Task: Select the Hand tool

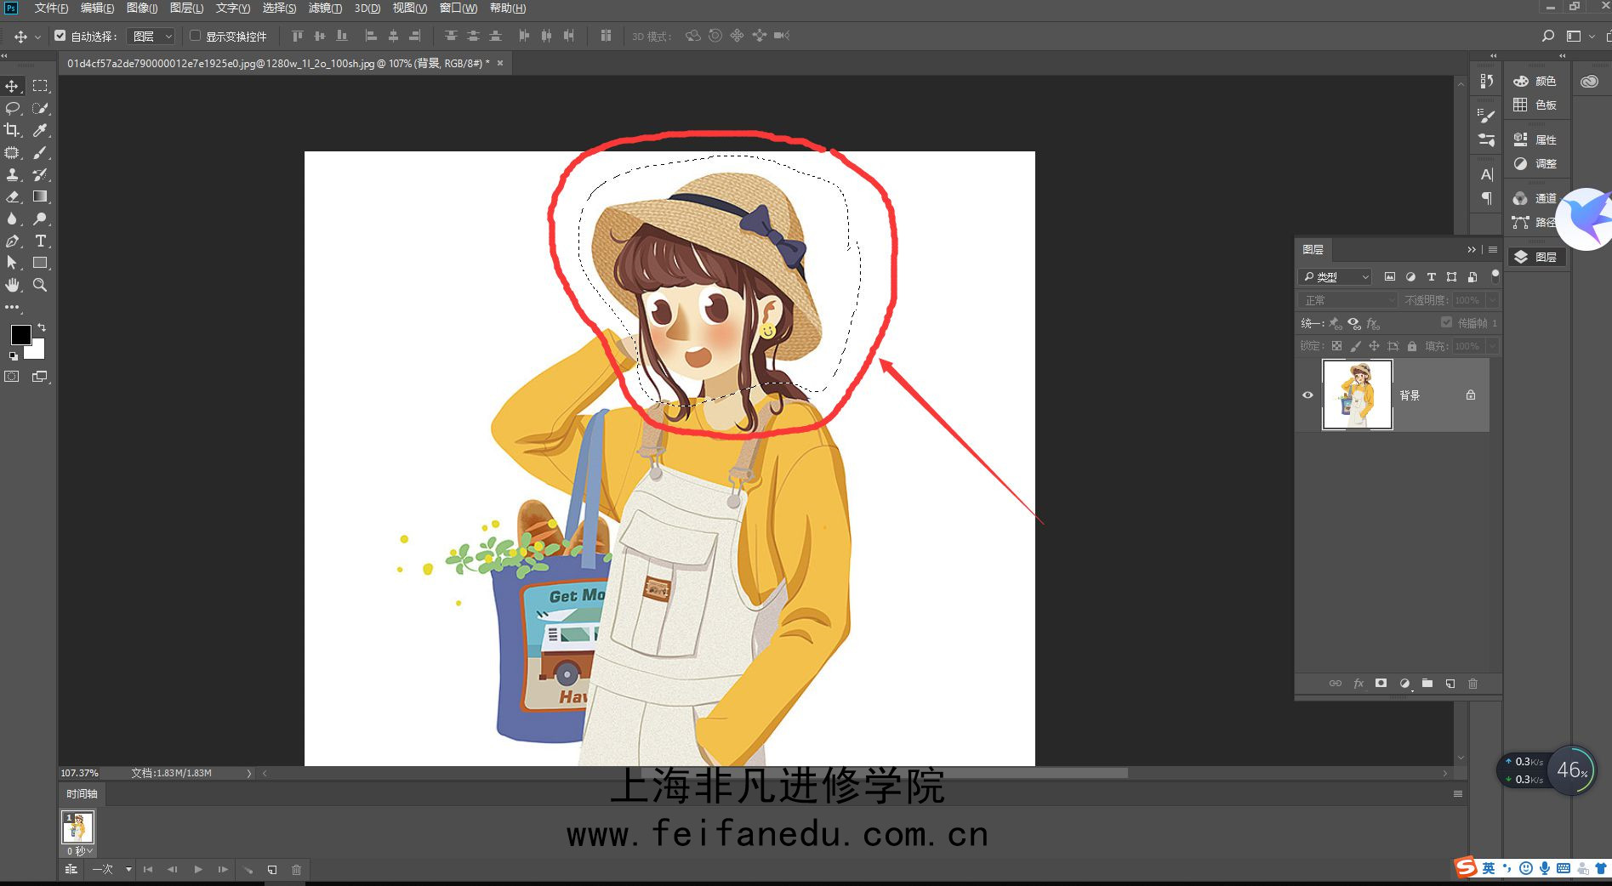Action: click(13, 285)
